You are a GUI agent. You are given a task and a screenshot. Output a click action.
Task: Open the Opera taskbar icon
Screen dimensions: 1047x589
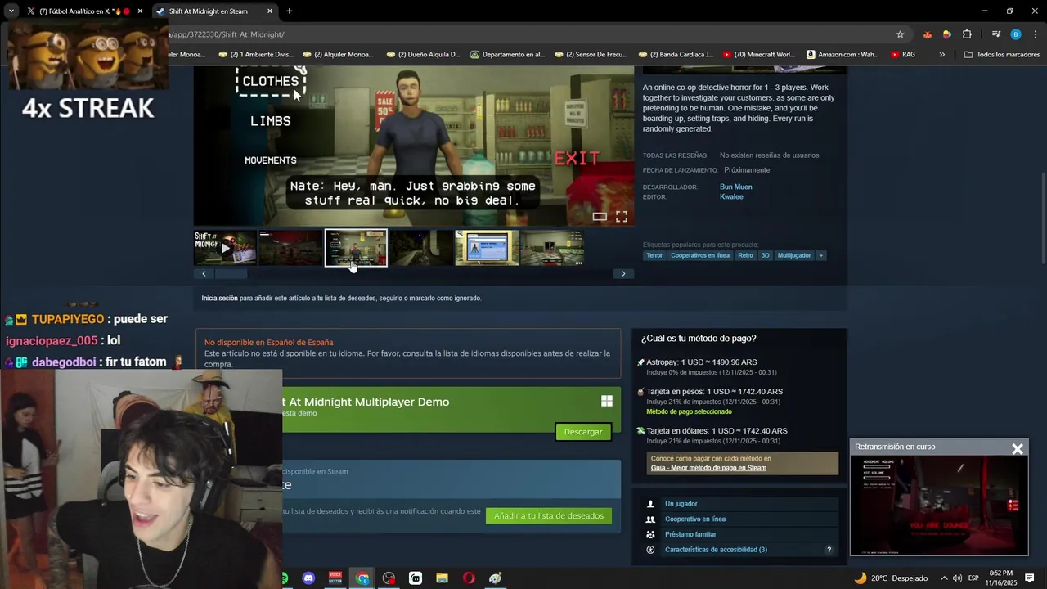pyautogui.click(x=469, y=578)
